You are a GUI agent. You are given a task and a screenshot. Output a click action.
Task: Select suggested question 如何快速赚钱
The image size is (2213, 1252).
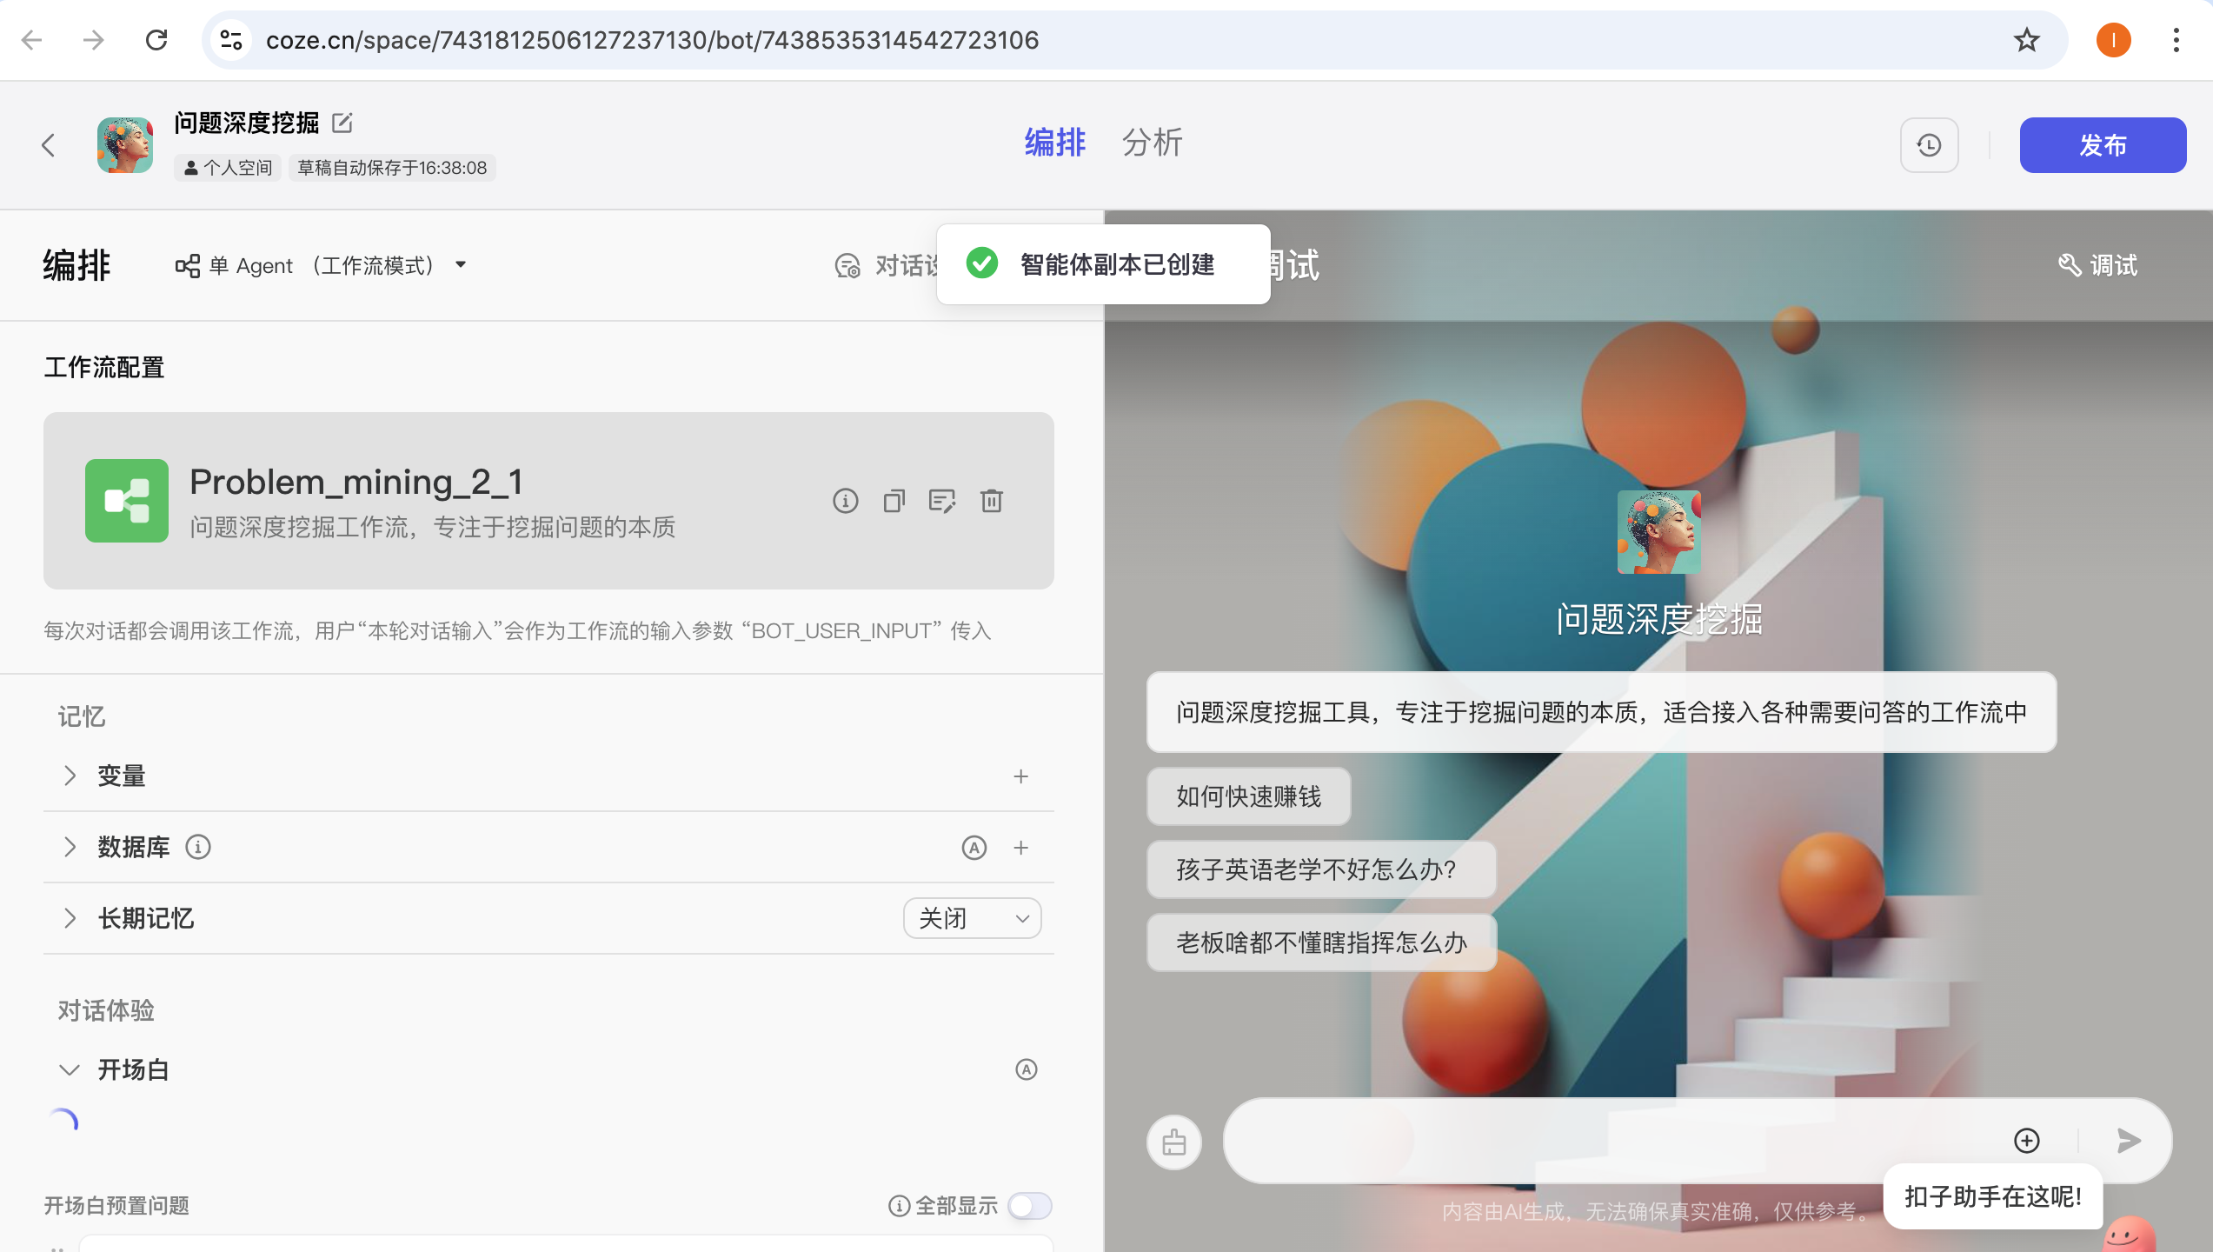[x=1248, y=796]
